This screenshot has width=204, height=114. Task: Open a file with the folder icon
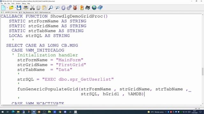tap(11, 8)
